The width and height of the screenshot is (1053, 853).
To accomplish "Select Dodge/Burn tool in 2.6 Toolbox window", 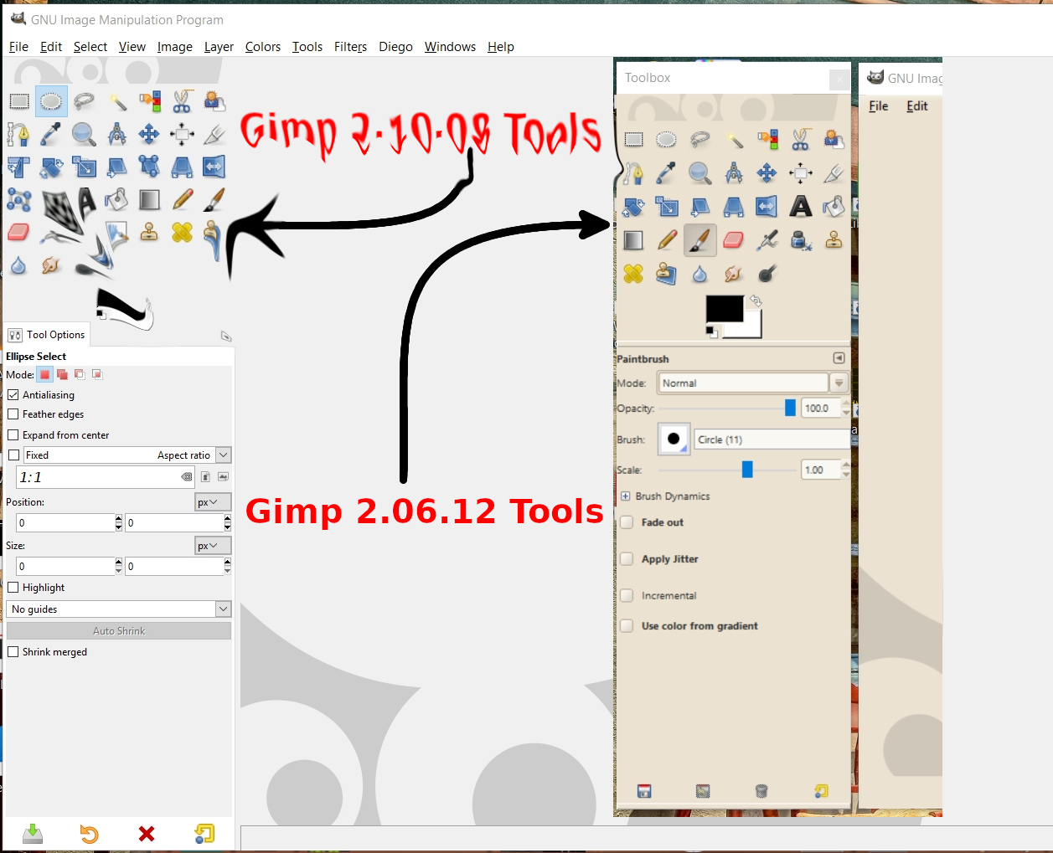I will (767, 274).
